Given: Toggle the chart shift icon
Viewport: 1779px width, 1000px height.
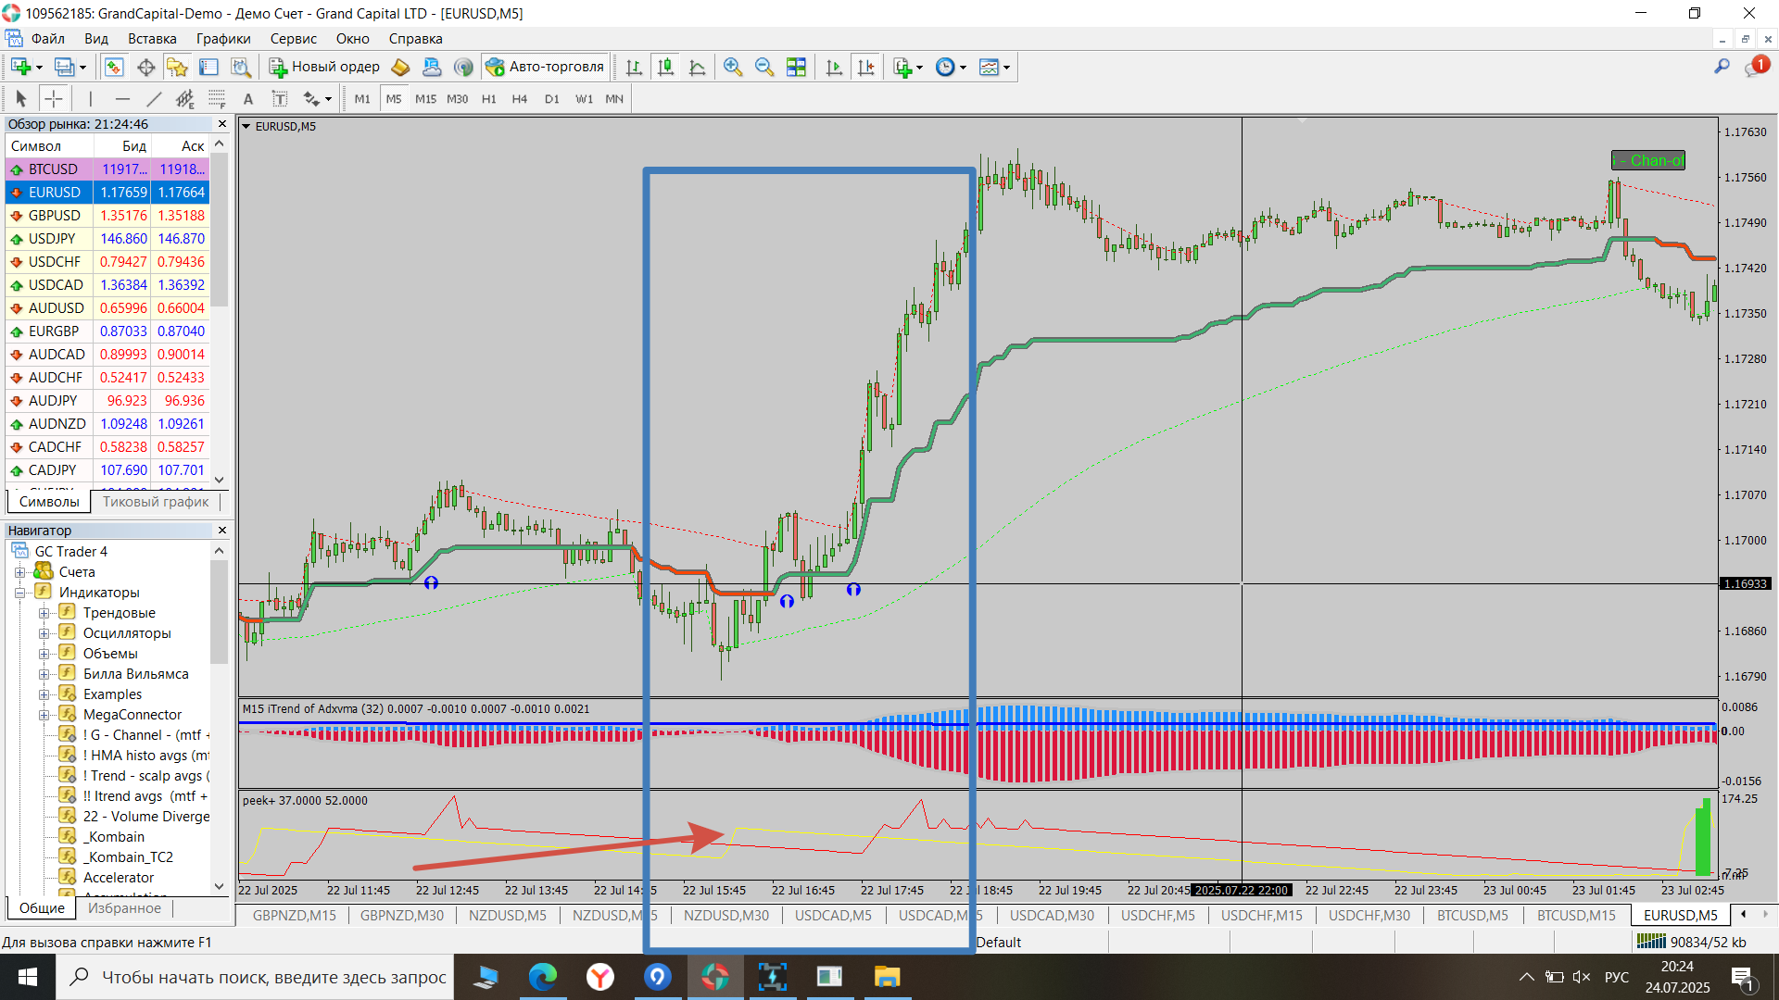Looking at the screenshot, I should click(x=865, y=67).
